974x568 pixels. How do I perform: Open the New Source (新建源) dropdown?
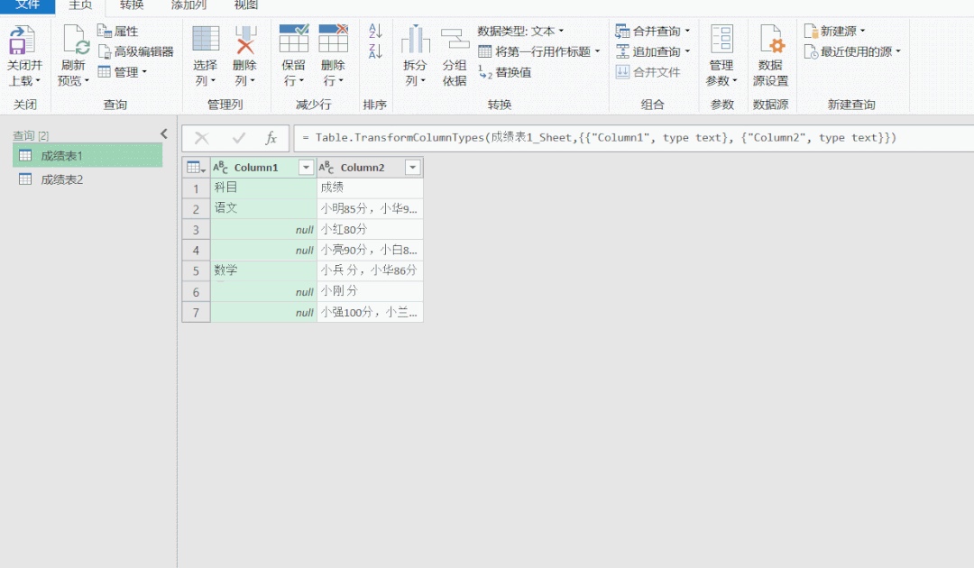(834, 31)
